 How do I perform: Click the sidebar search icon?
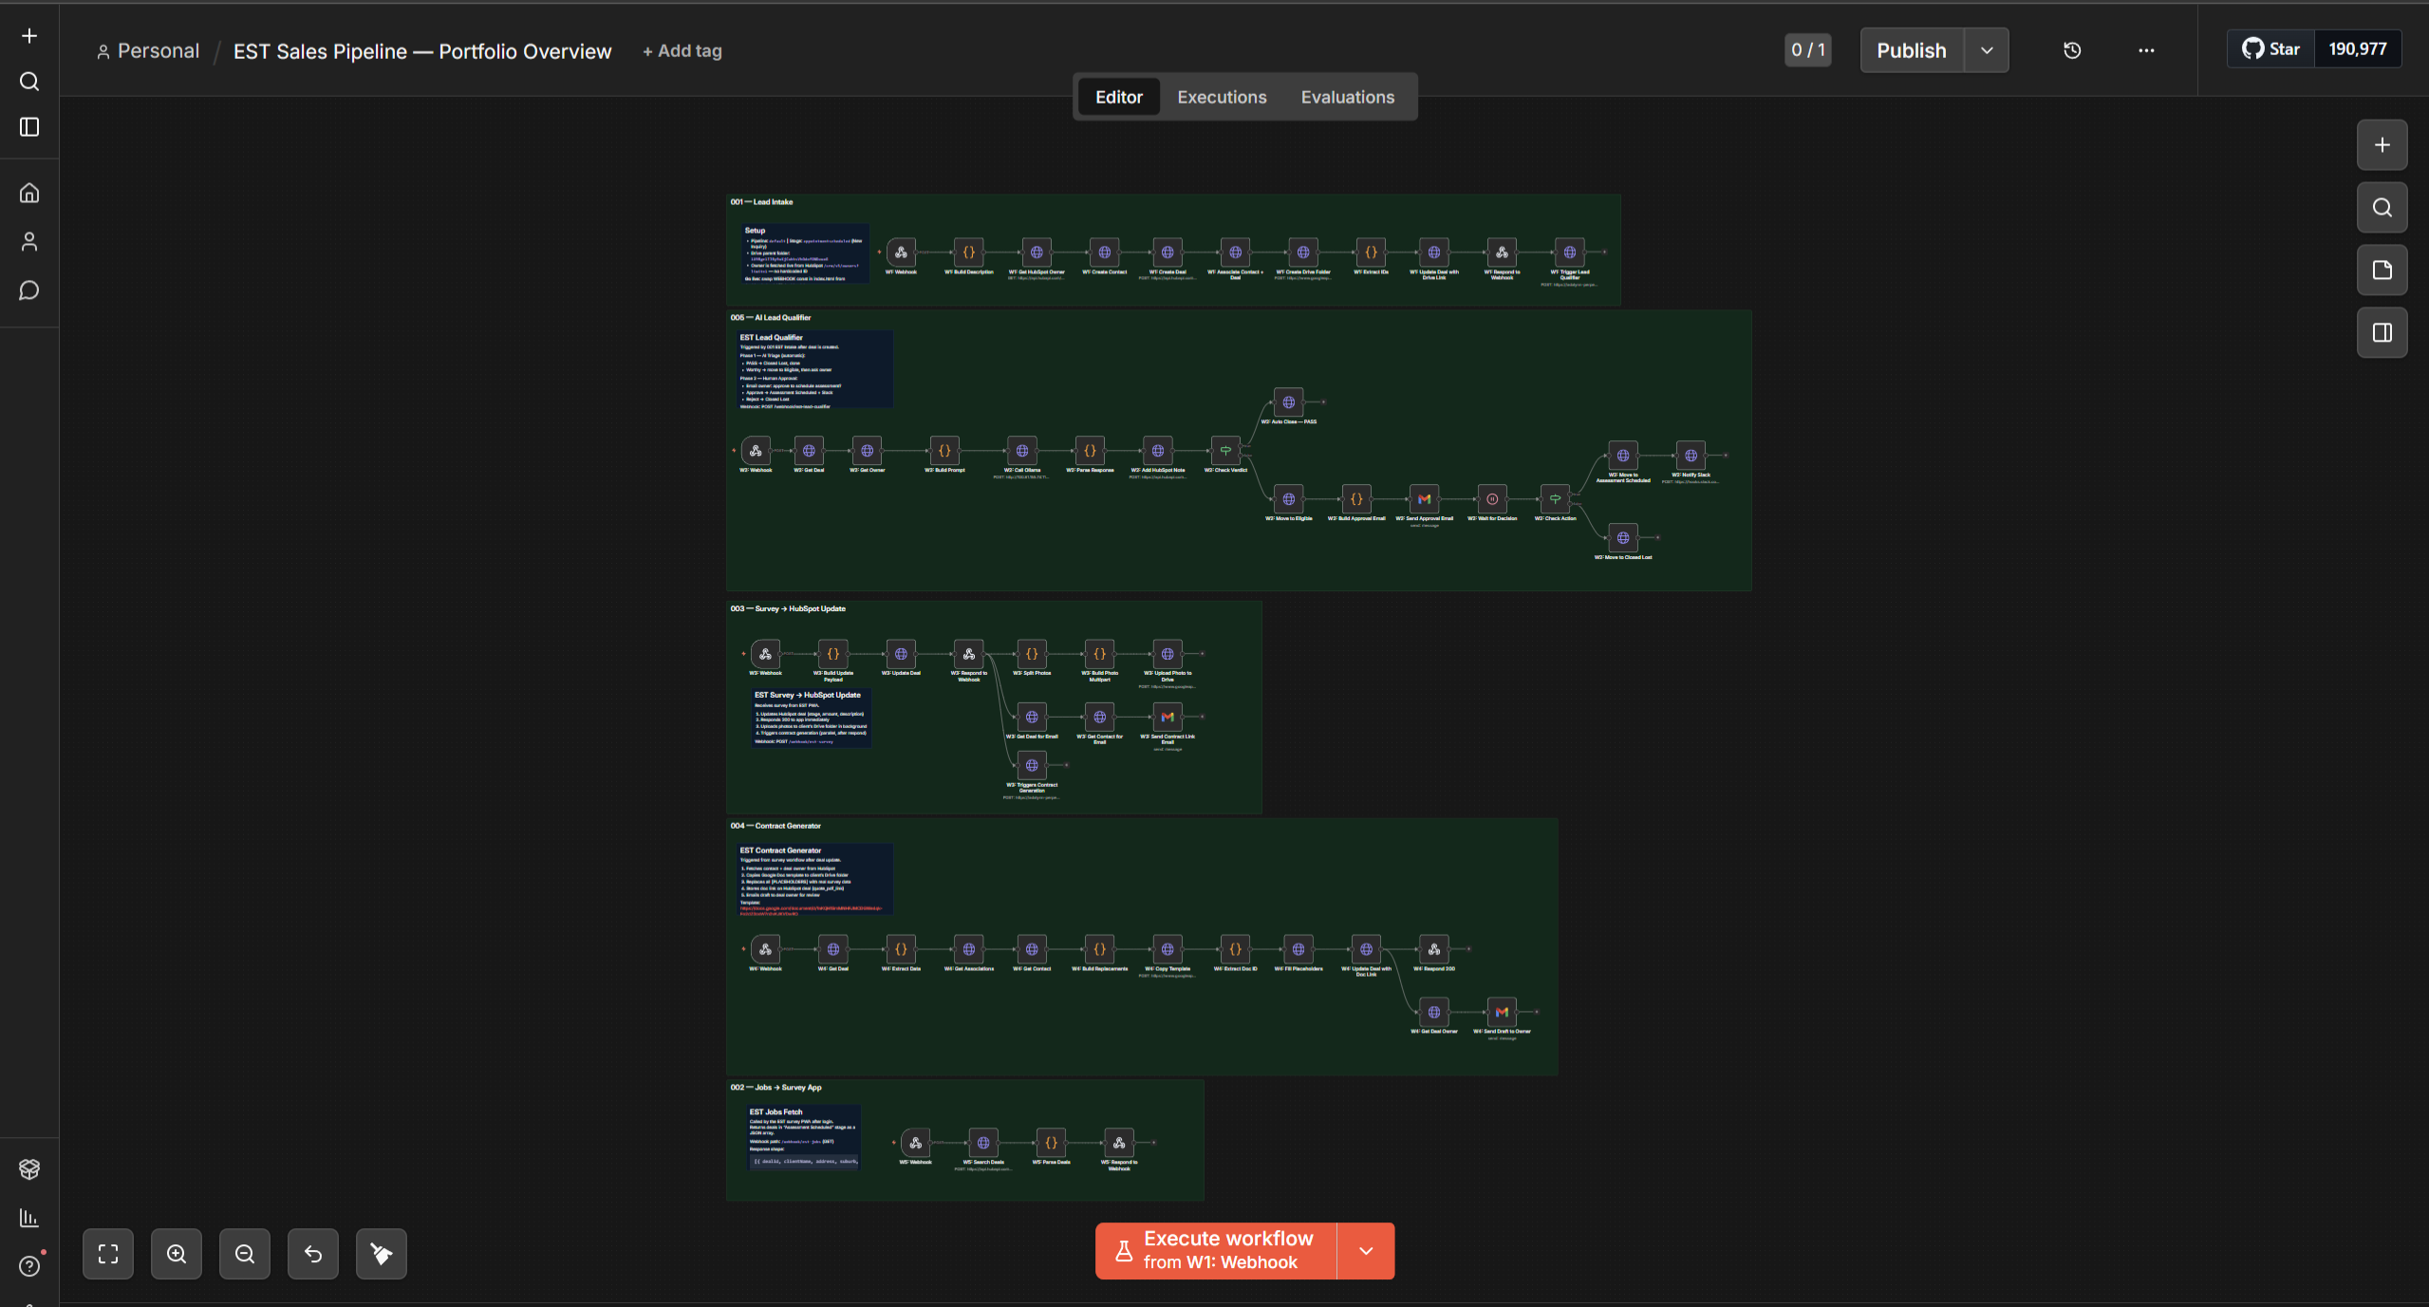pyautogui.click(x=29, y=82)
